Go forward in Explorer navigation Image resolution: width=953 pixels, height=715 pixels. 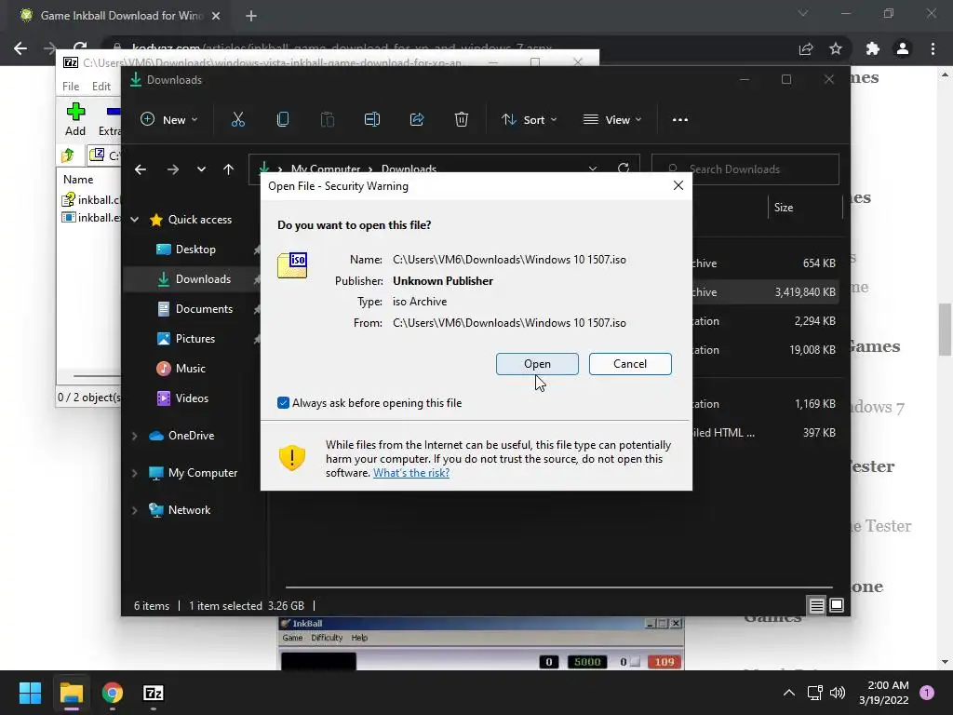(x=172, y=169)
